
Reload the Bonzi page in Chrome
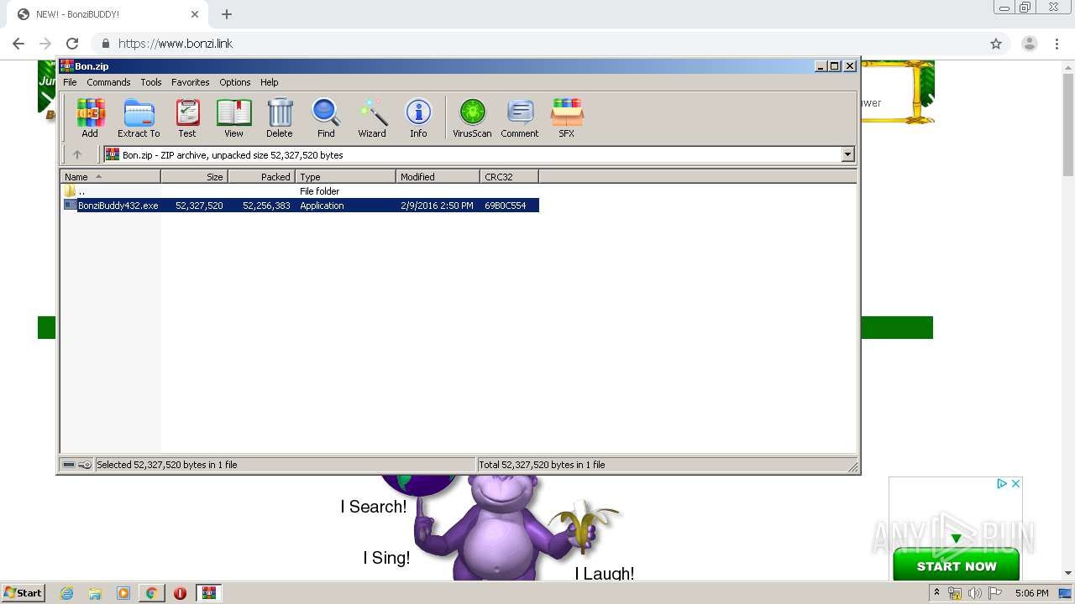coord(72,44)
